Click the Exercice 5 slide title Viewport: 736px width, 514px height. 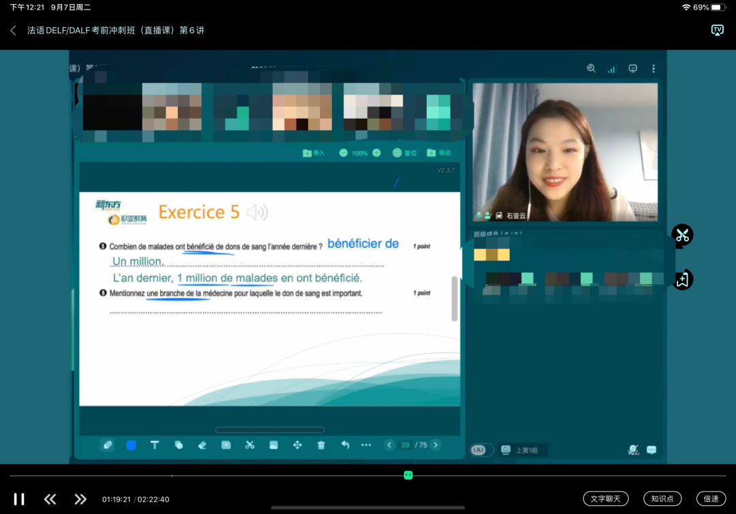click(199, 212)
